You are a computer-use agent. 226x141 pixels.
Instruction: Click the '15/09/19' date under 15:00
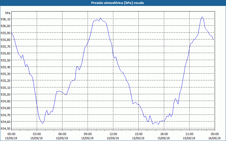(138, 138)
